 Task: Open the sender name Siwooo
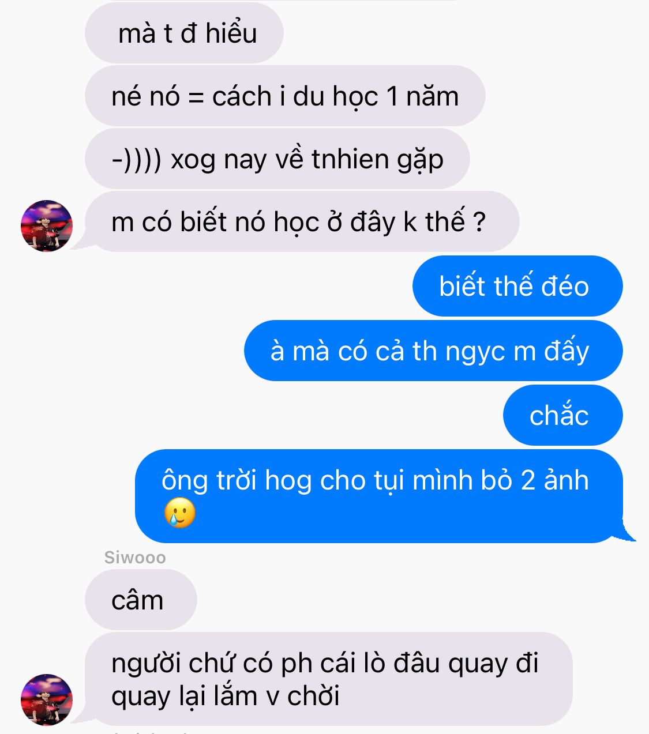(135, 558)
